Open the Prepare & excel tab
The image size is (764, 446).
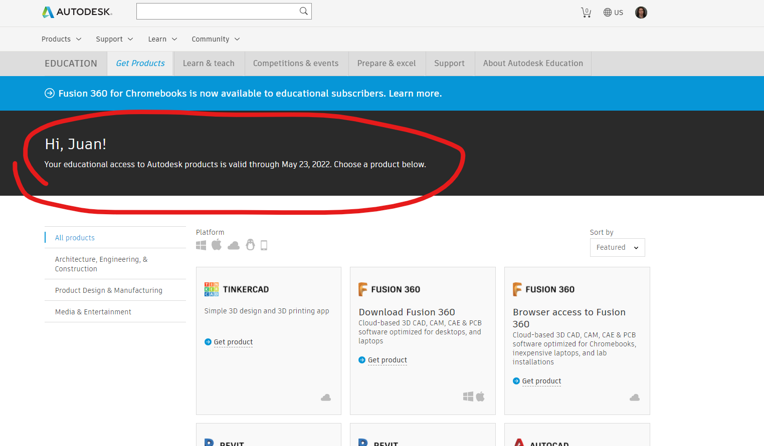point(387,64)
